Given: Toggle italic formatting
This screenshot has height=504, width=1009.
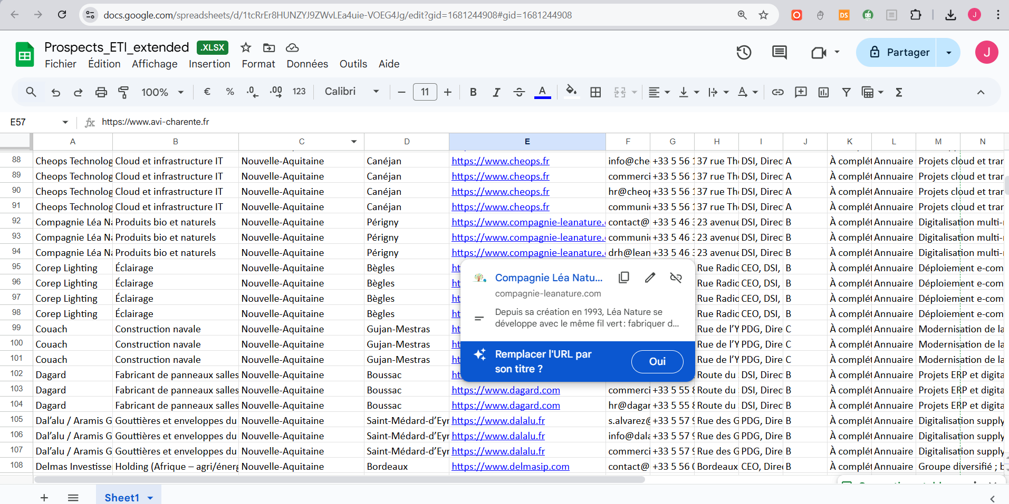Looking at the screenshot, I should point(496,92).
